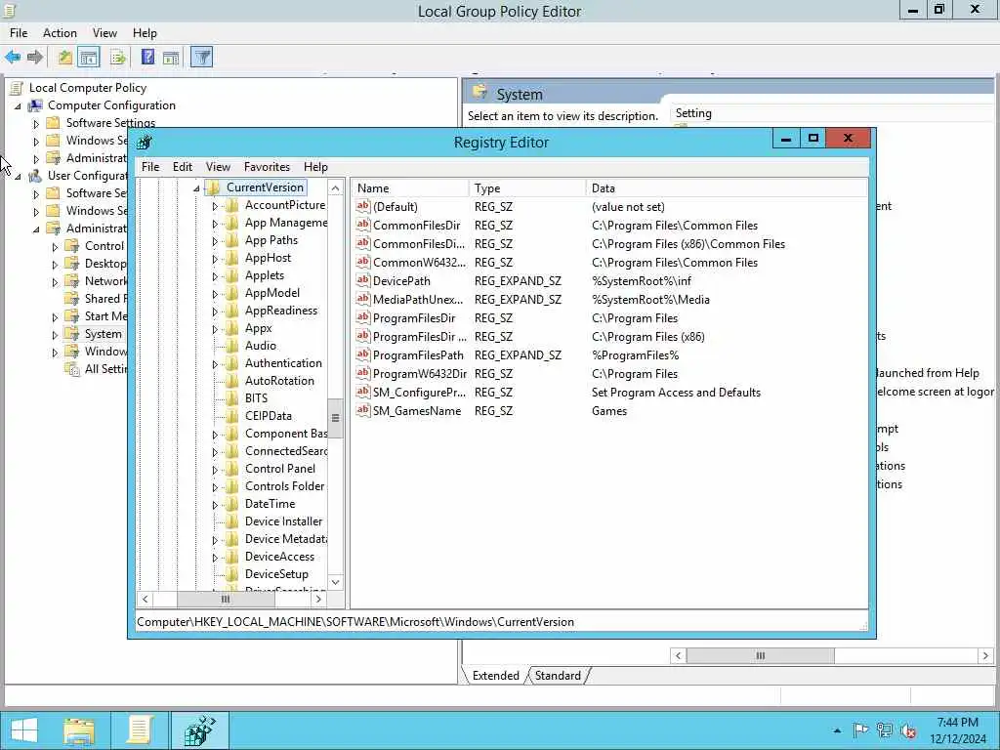
Task: Open File Explorer from the taskbar
Action: pos(80,730)
